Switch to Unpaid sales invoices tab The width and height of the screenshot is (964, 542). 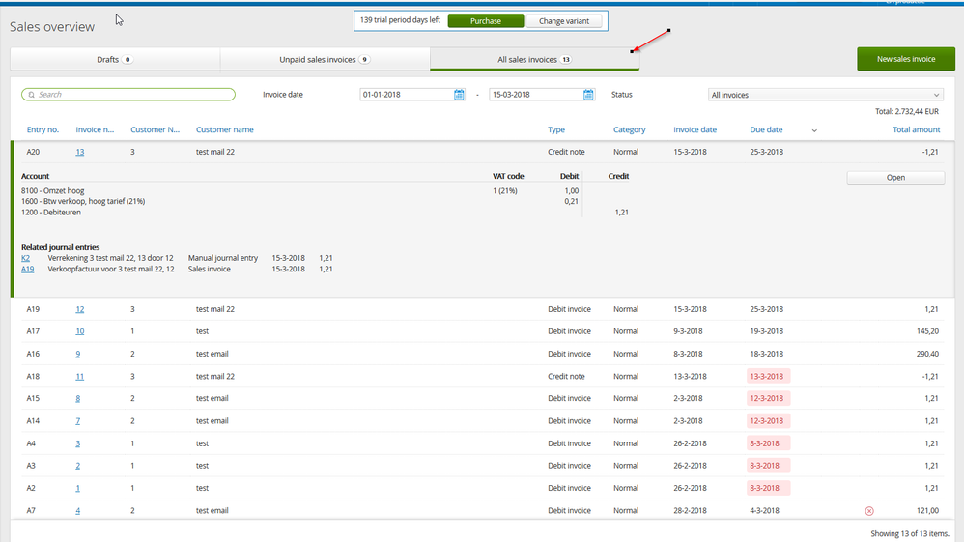coord(325,60)
